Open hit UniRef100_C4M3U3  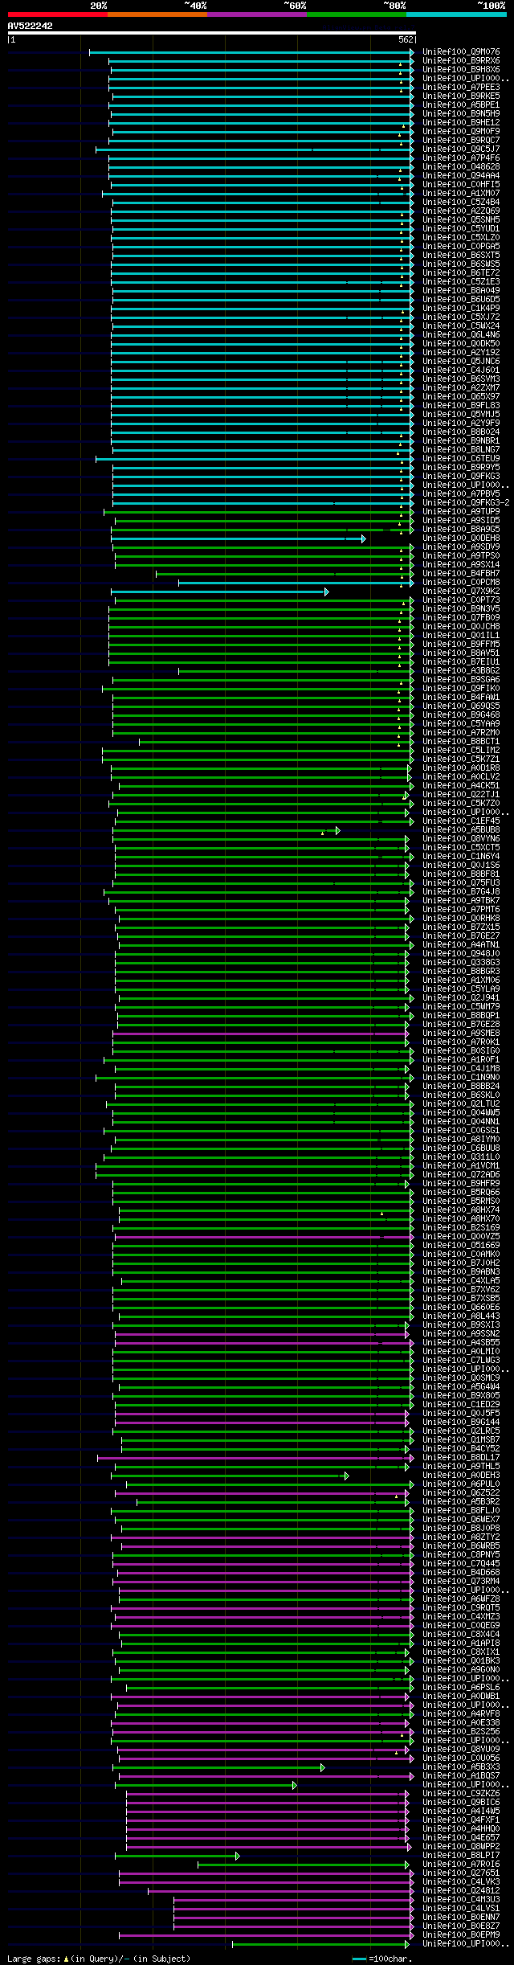461,1900
